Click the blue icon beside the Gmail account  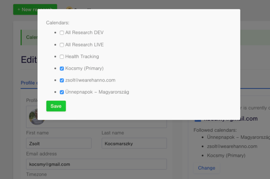(x=198, y=120)
